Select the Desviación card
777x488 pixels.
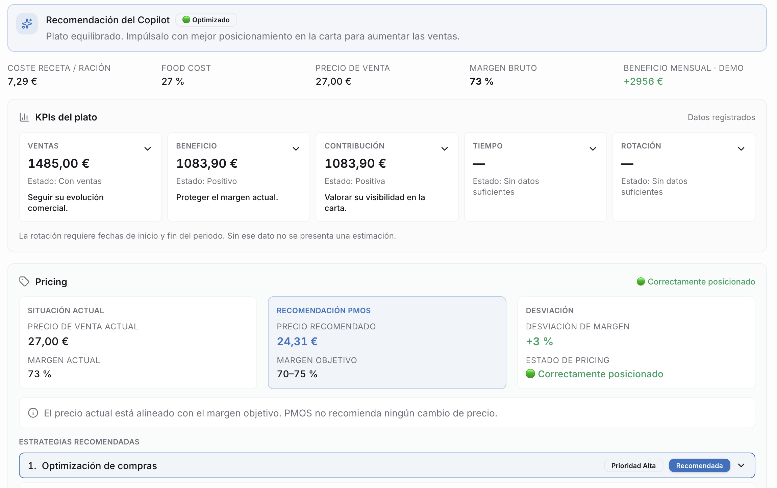[636, 343]
